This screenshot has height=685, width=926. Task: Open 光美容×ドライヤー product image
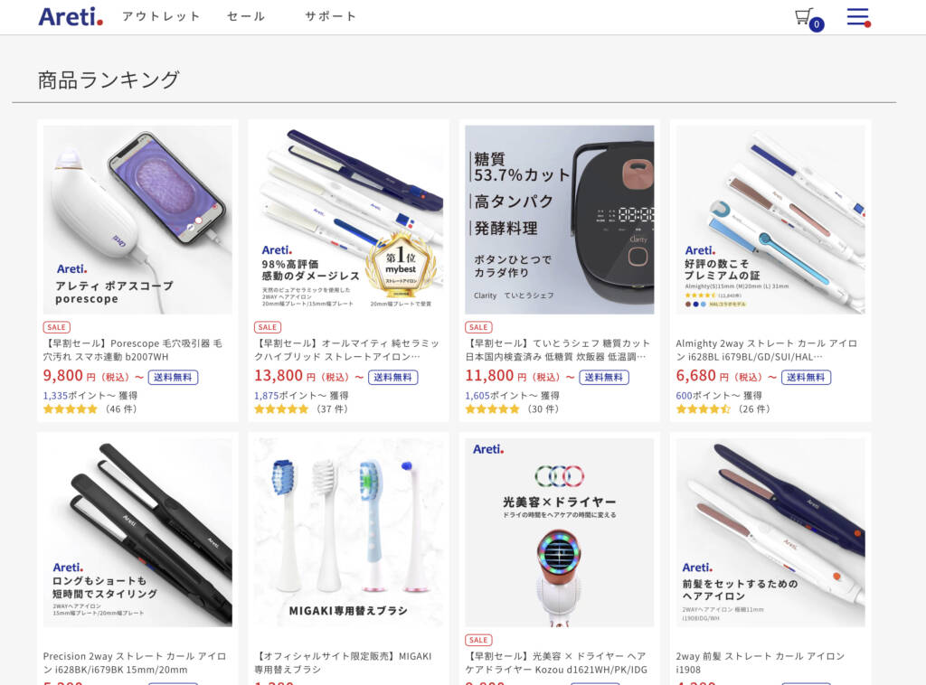559,532
